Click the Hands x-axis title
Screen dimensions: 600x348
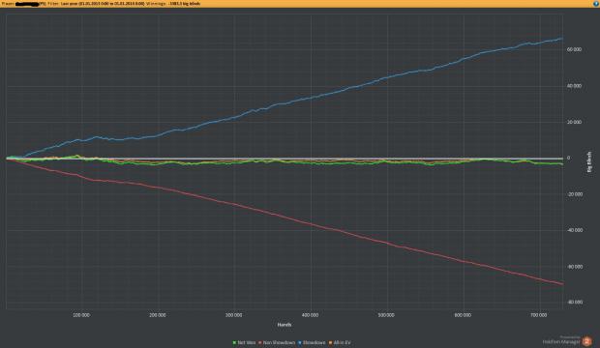coord(285,324)
